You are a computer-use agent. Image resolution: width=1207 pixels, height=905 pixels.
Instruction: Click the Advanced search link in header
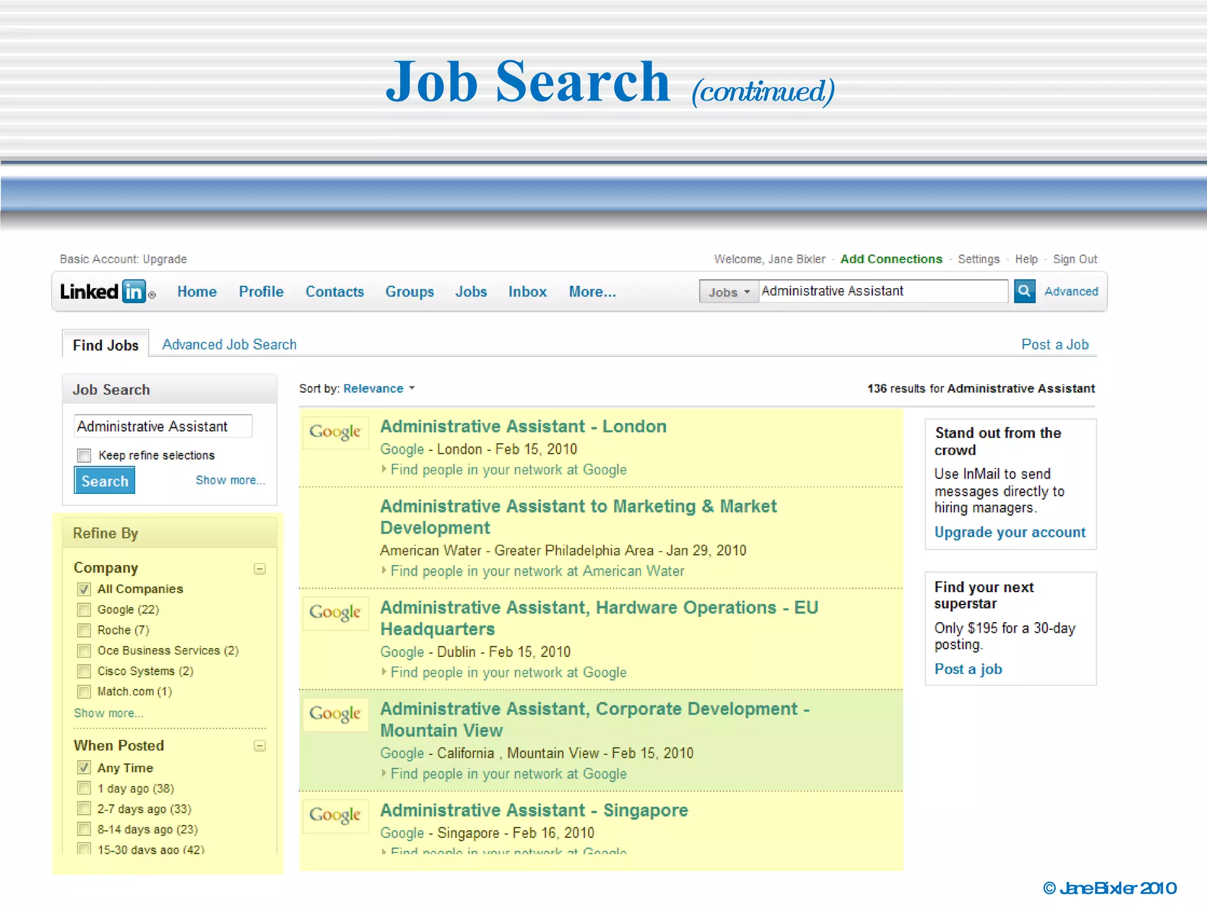pos(1071,291)
